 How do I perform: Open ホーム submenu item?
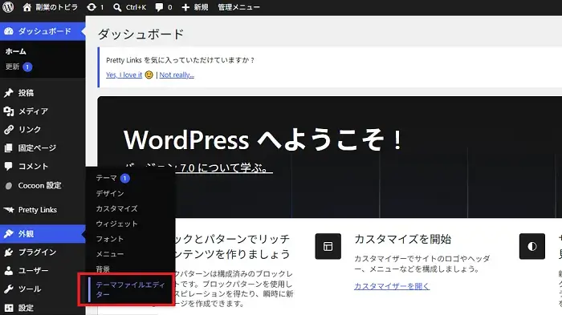[16, 51]
